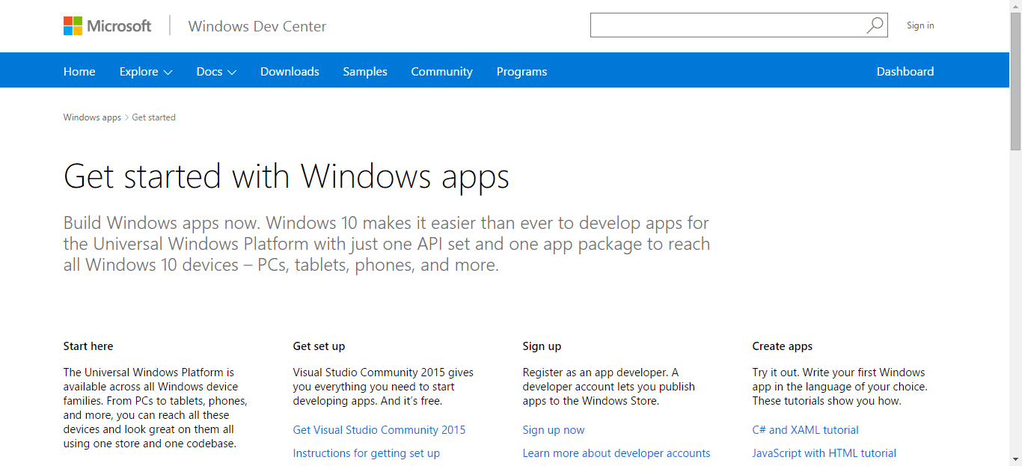Follow the Get Visual Studio Community 2015 link
Screen dimensions: 1022x466
coord(379,429)
